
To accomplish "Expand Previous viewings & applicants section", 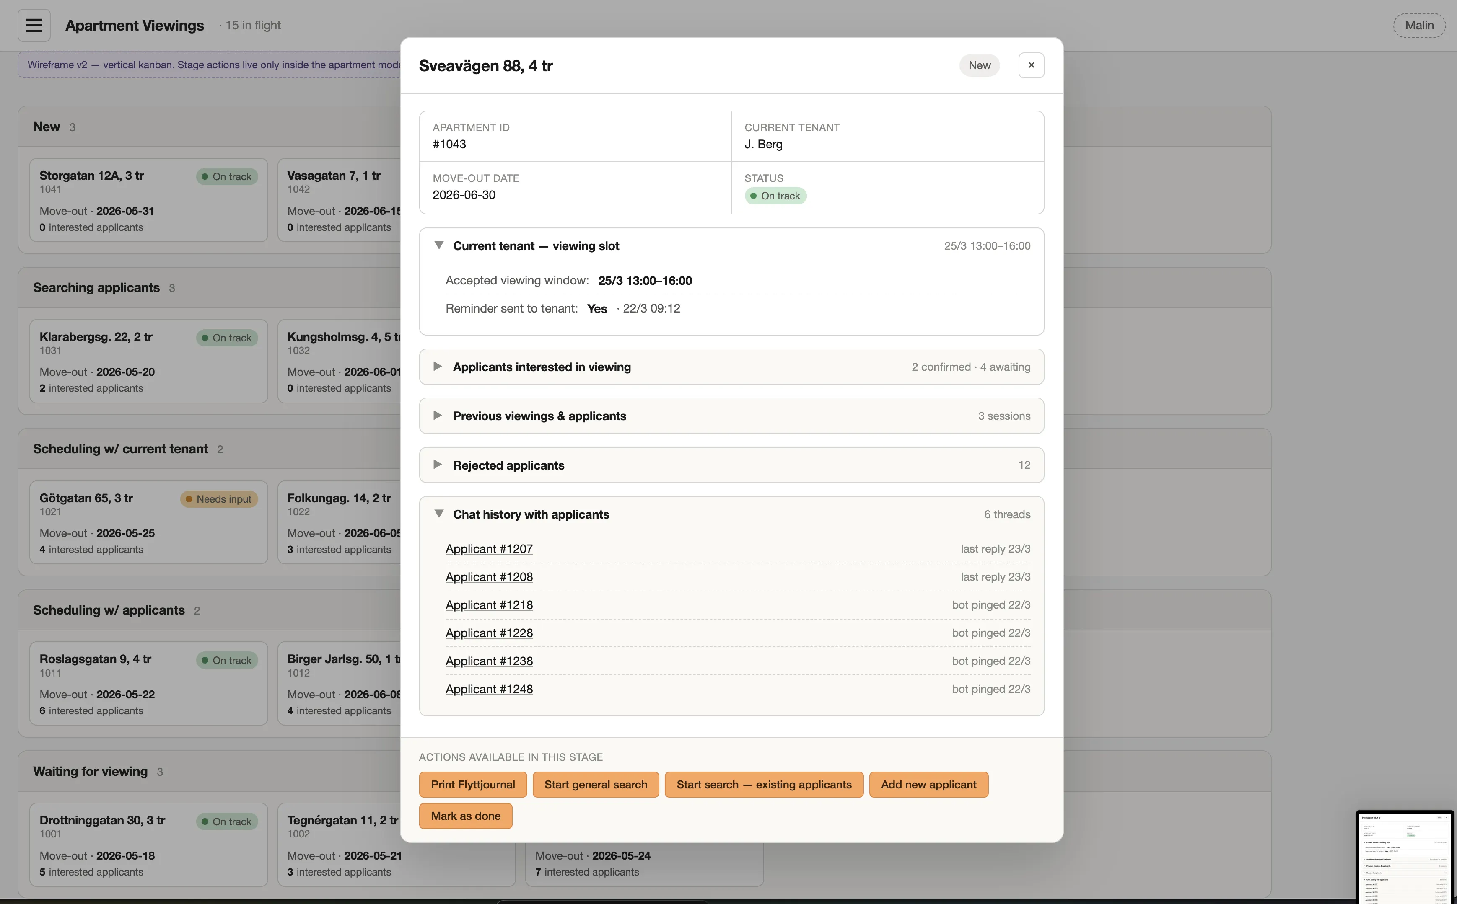I will tap(731, 416).
